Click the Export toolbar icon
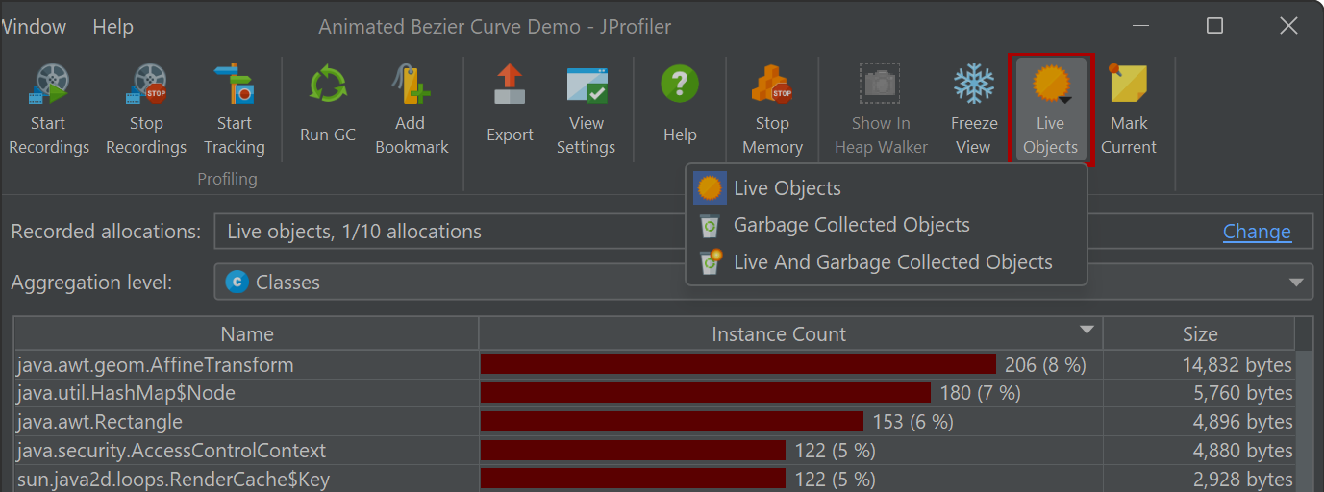The image size is (1324, 492). coord(510,85)
